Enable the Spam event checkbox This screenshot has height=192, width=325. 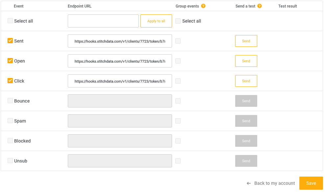(10, 121)
